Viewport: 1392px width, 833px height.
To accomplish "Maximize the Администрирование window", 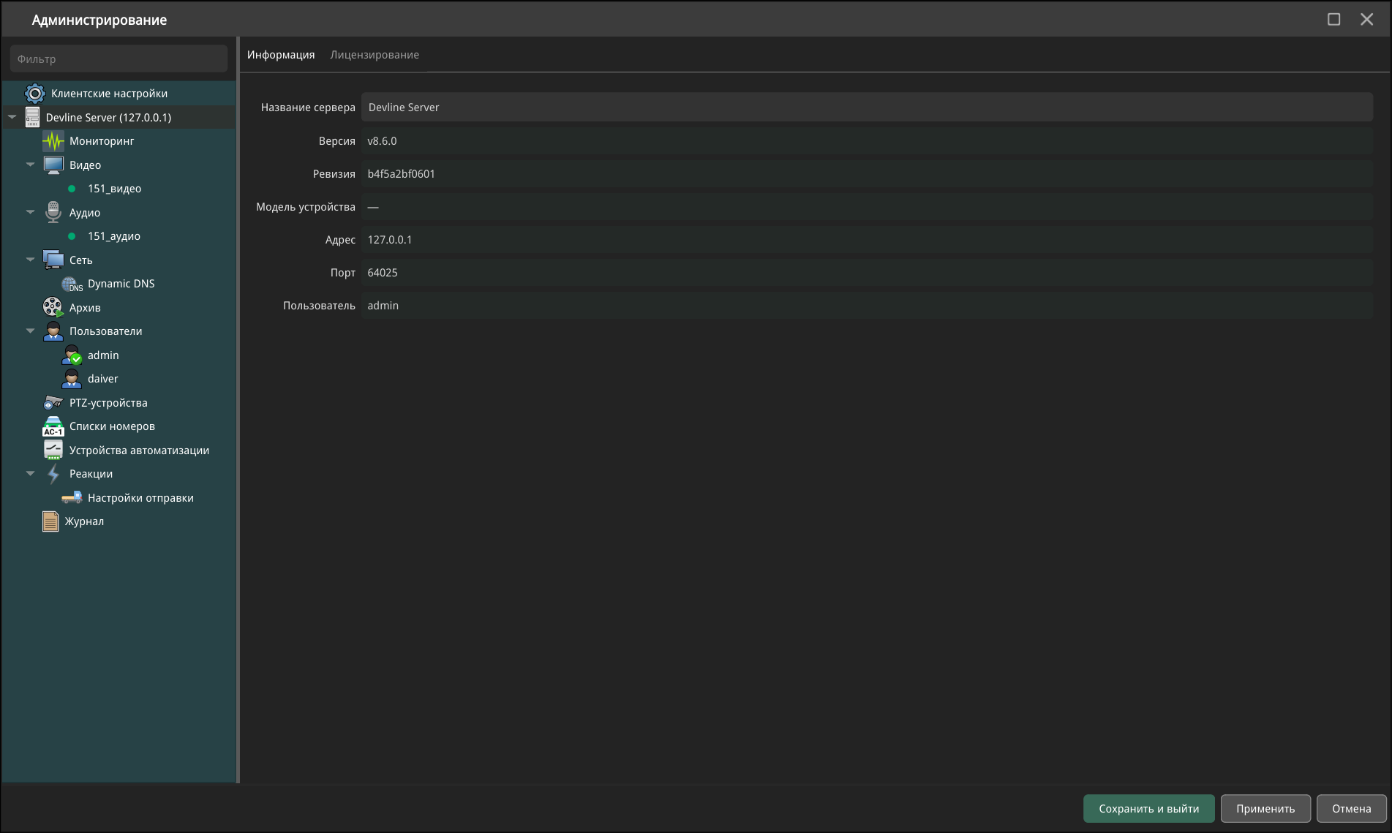I will (1333, 20).
